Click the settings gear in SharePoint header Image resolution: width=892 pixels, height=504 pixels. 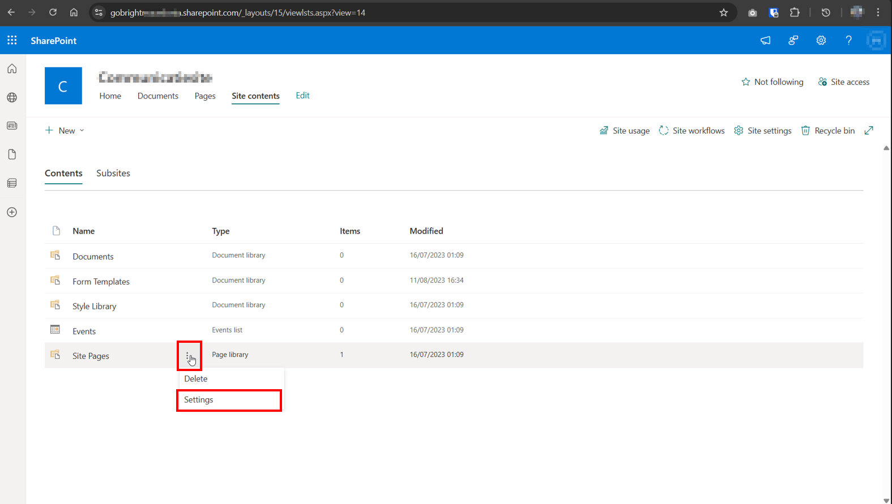click(821, 40)
